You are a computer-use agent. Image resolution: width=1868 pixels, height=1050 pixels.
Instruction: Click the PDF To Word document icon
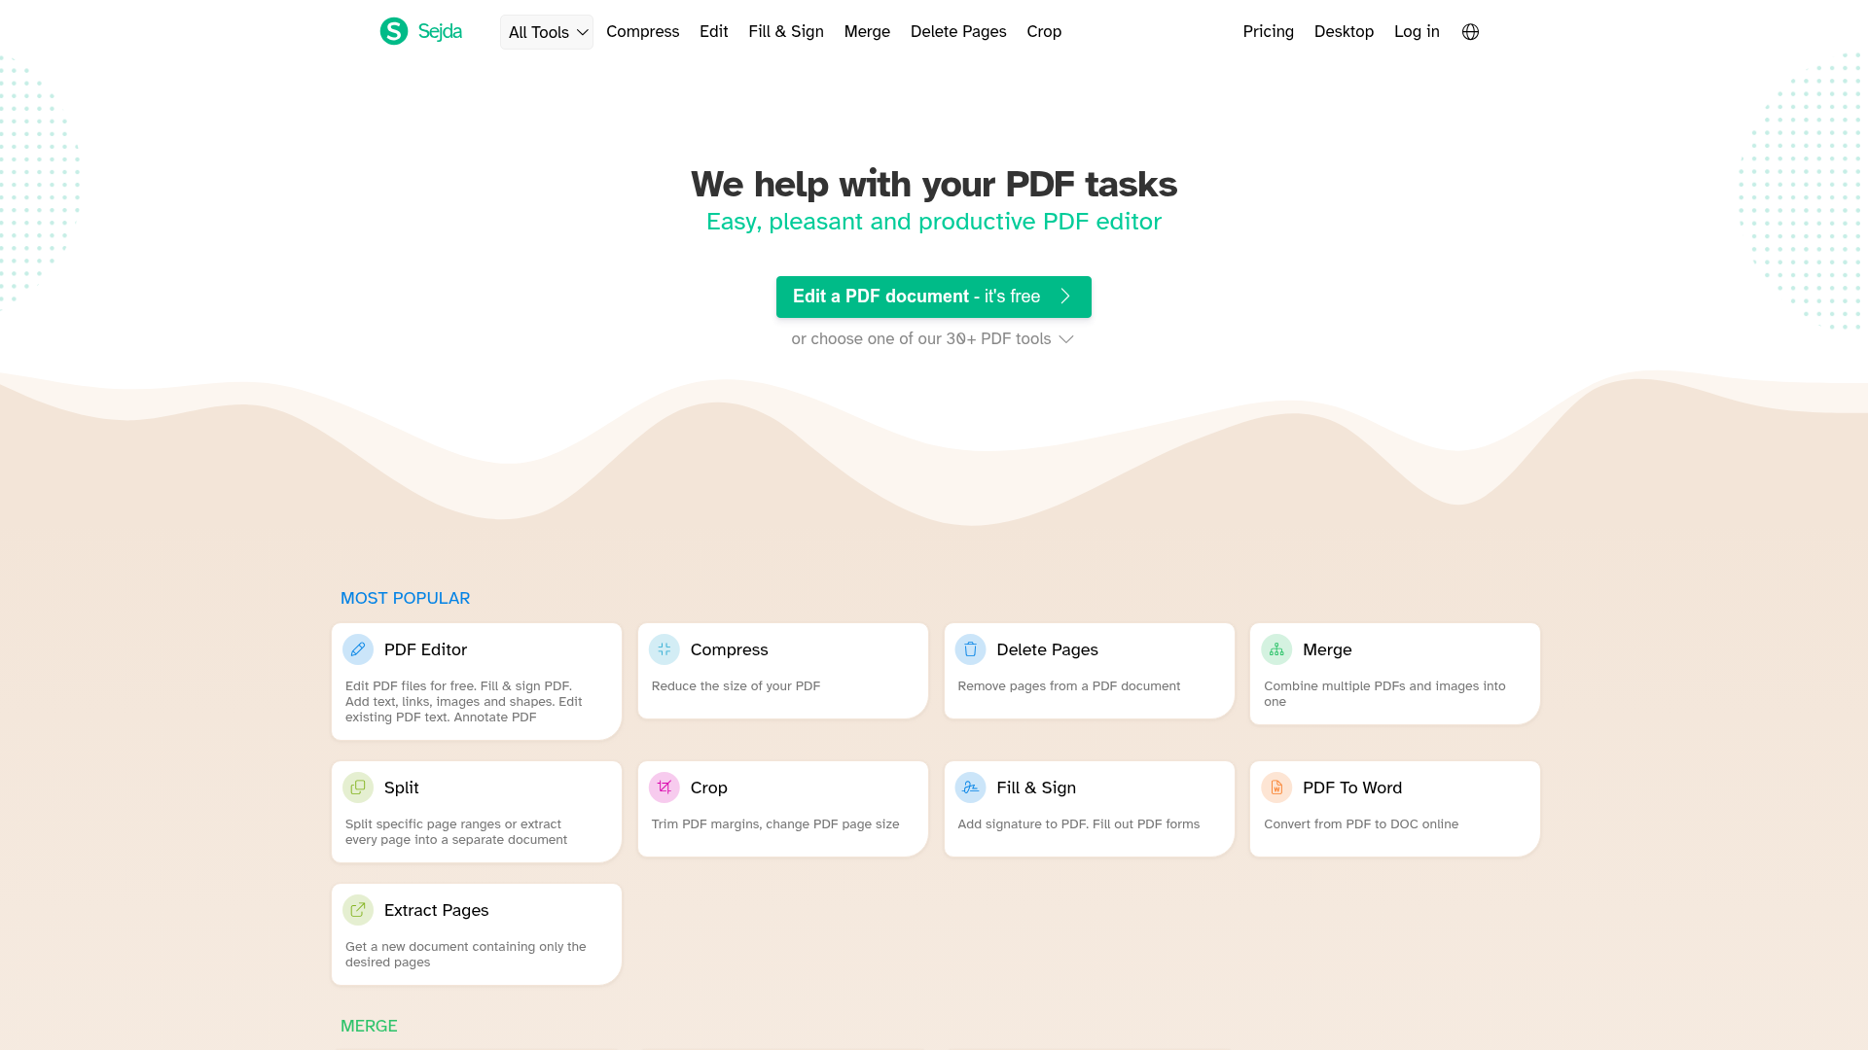[x=1275, y=787]
